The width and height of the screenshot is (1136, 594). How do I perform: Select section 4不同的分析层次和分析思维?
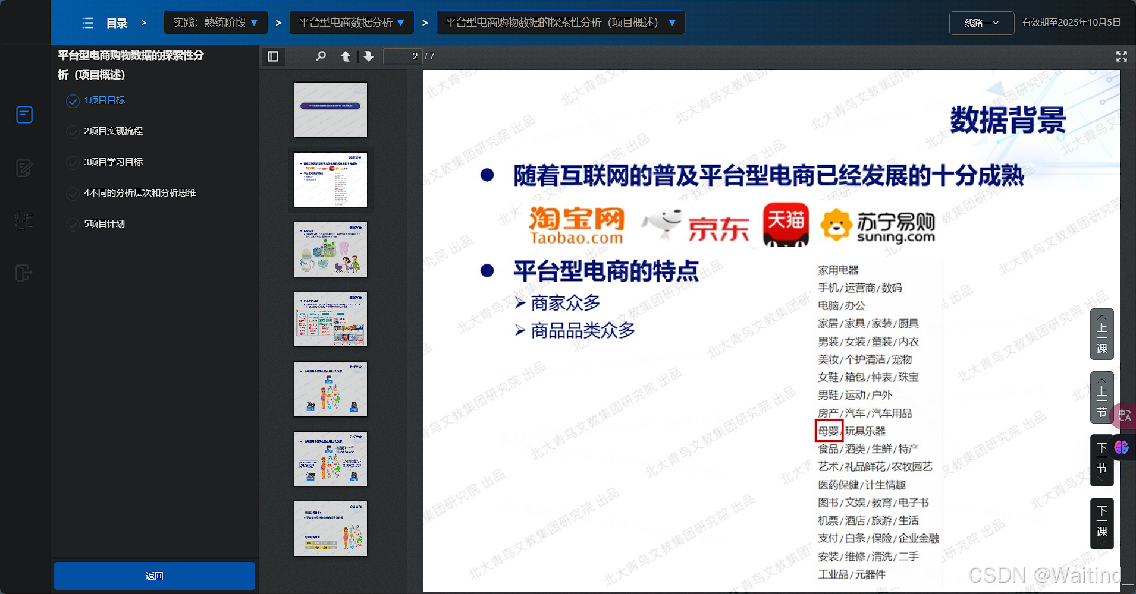(x=140, y=193)
